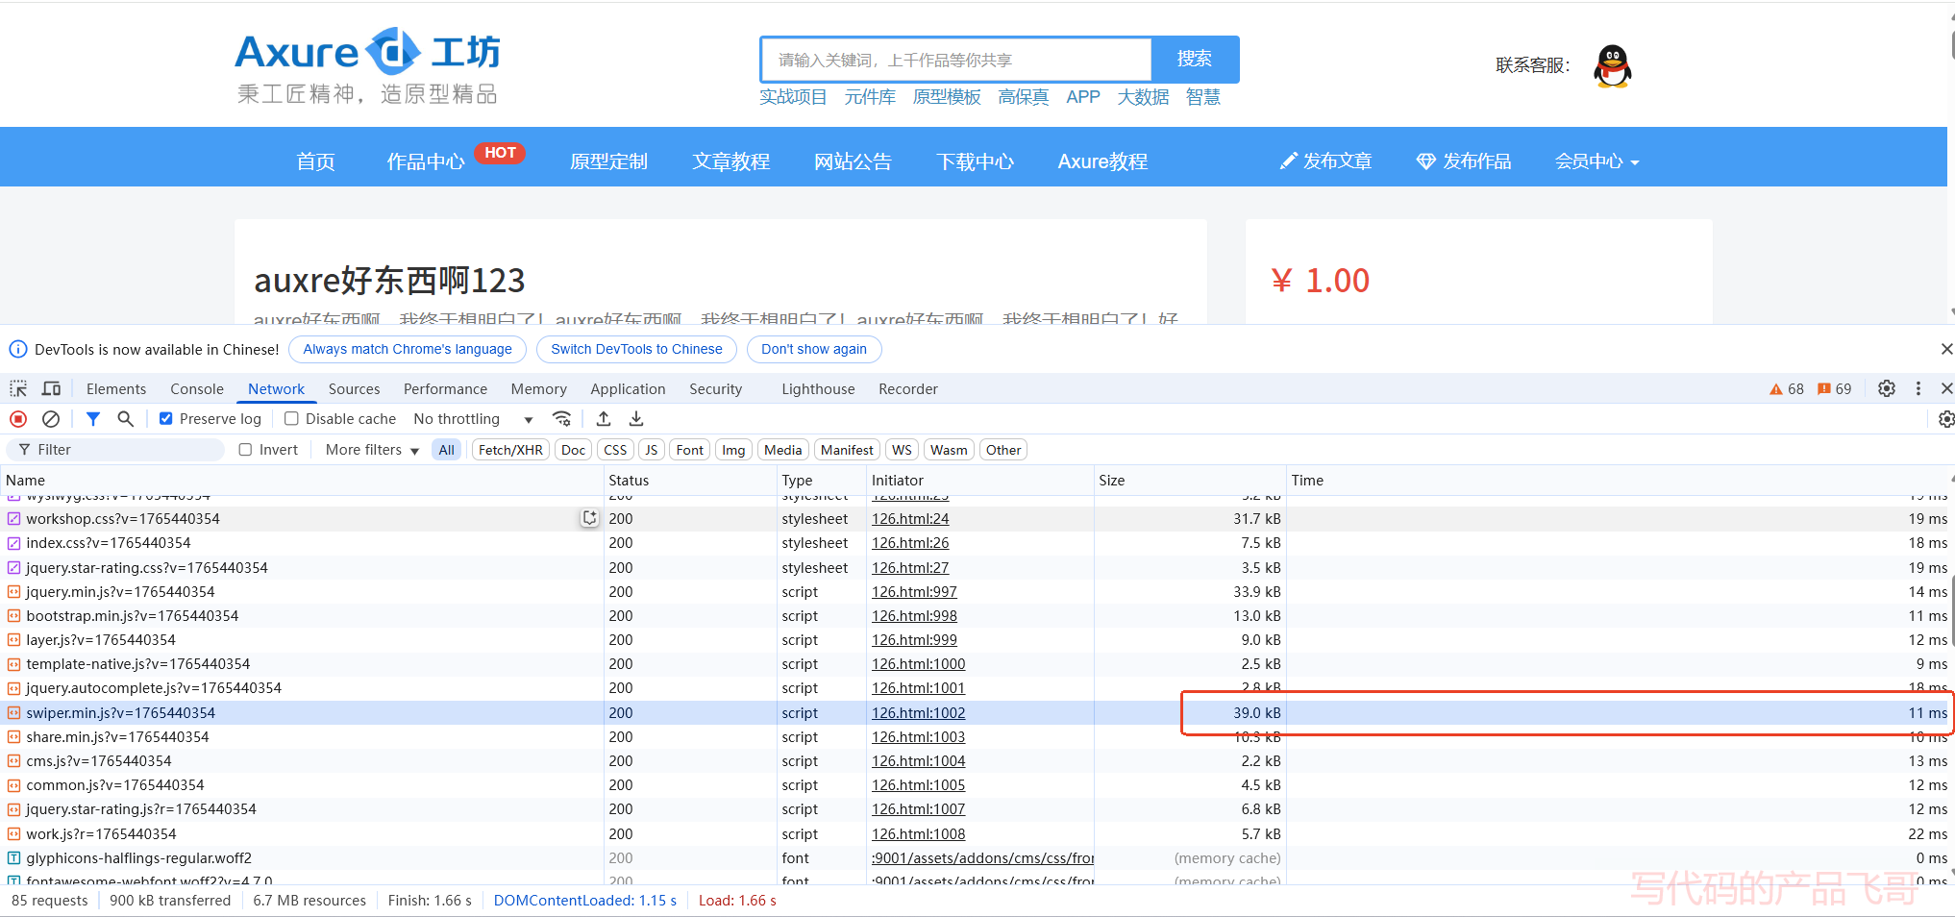Open the inspect element picker tool
The width and height of the screenshot is (1955, 917).
point(18,389)
